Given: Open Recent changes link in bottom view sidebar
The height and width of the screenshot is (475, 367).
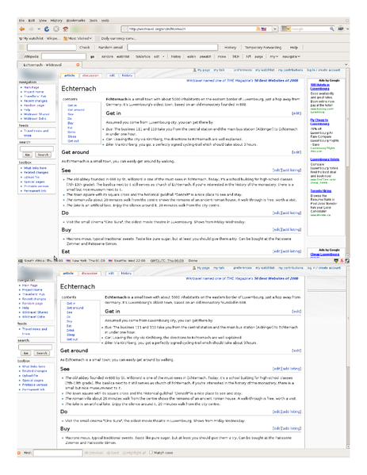Looking at the screenshot, I should [34, 299].
